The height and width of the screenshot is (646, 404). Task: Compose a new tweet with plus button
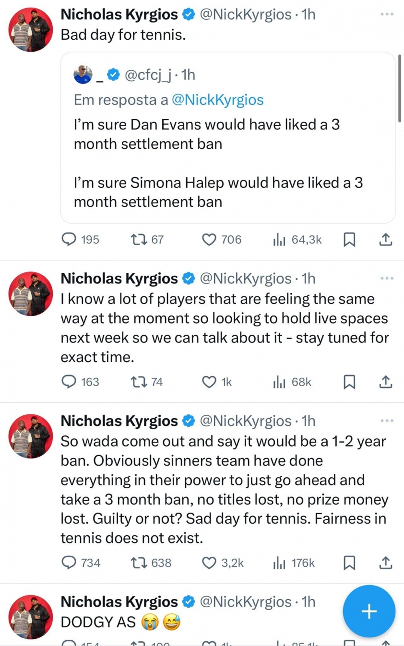369,611
